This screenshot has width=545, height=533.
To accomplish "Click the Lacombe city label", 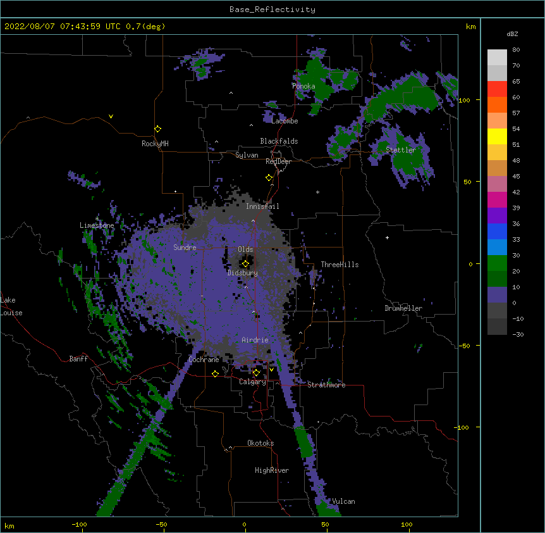I will (285, 121).
